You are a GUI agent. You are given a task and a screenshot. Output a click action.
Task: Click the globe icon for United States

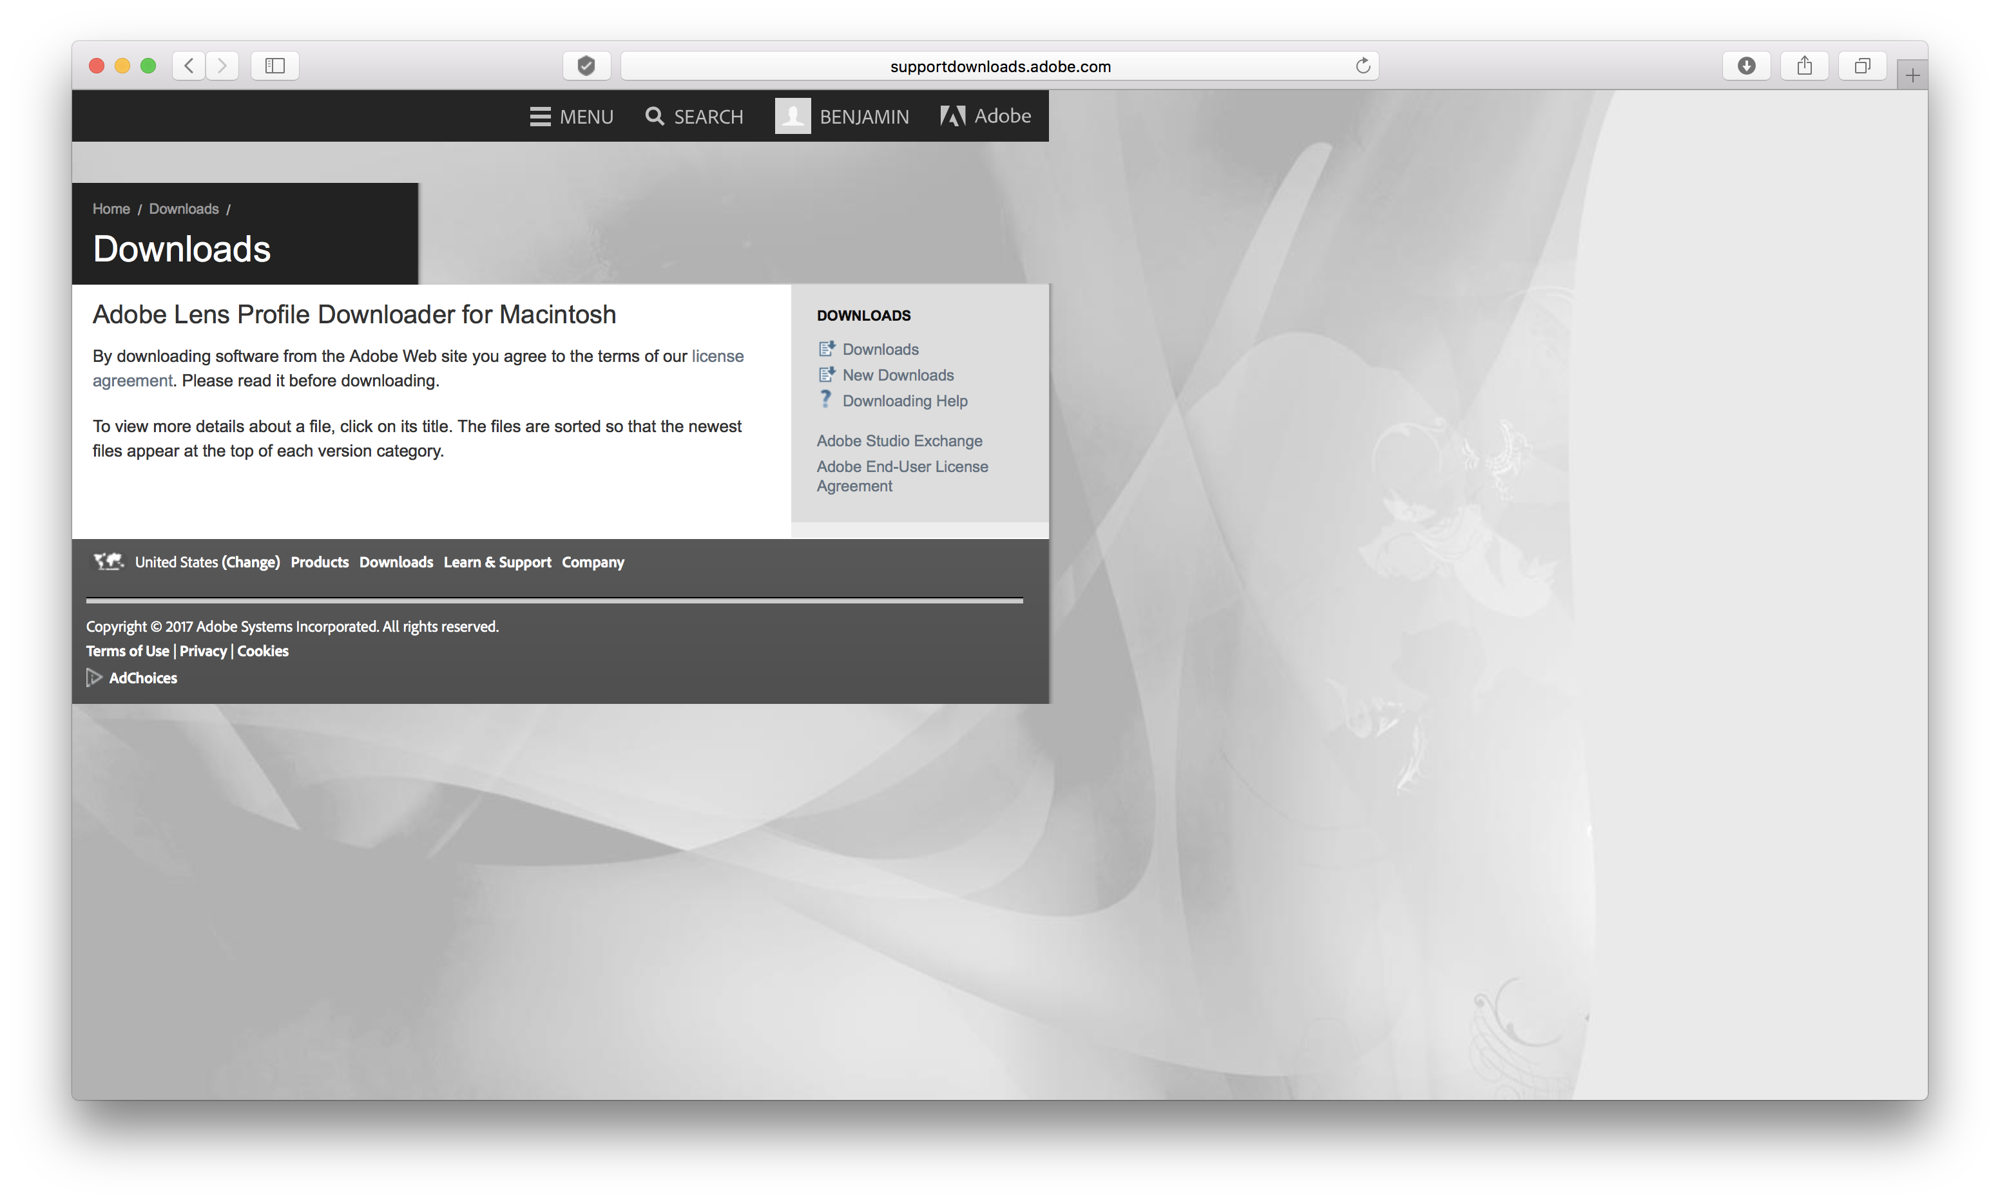coord(110,561)
